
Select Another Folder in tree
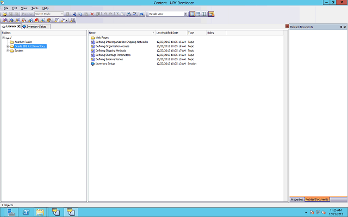point(23,42)
